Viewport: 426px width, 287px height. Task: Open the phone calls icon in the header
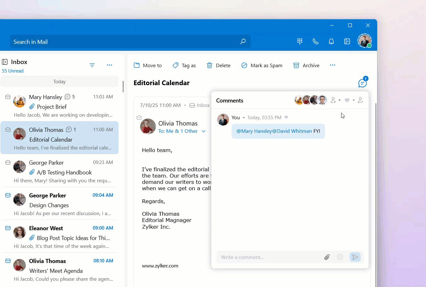click(316, 41)
